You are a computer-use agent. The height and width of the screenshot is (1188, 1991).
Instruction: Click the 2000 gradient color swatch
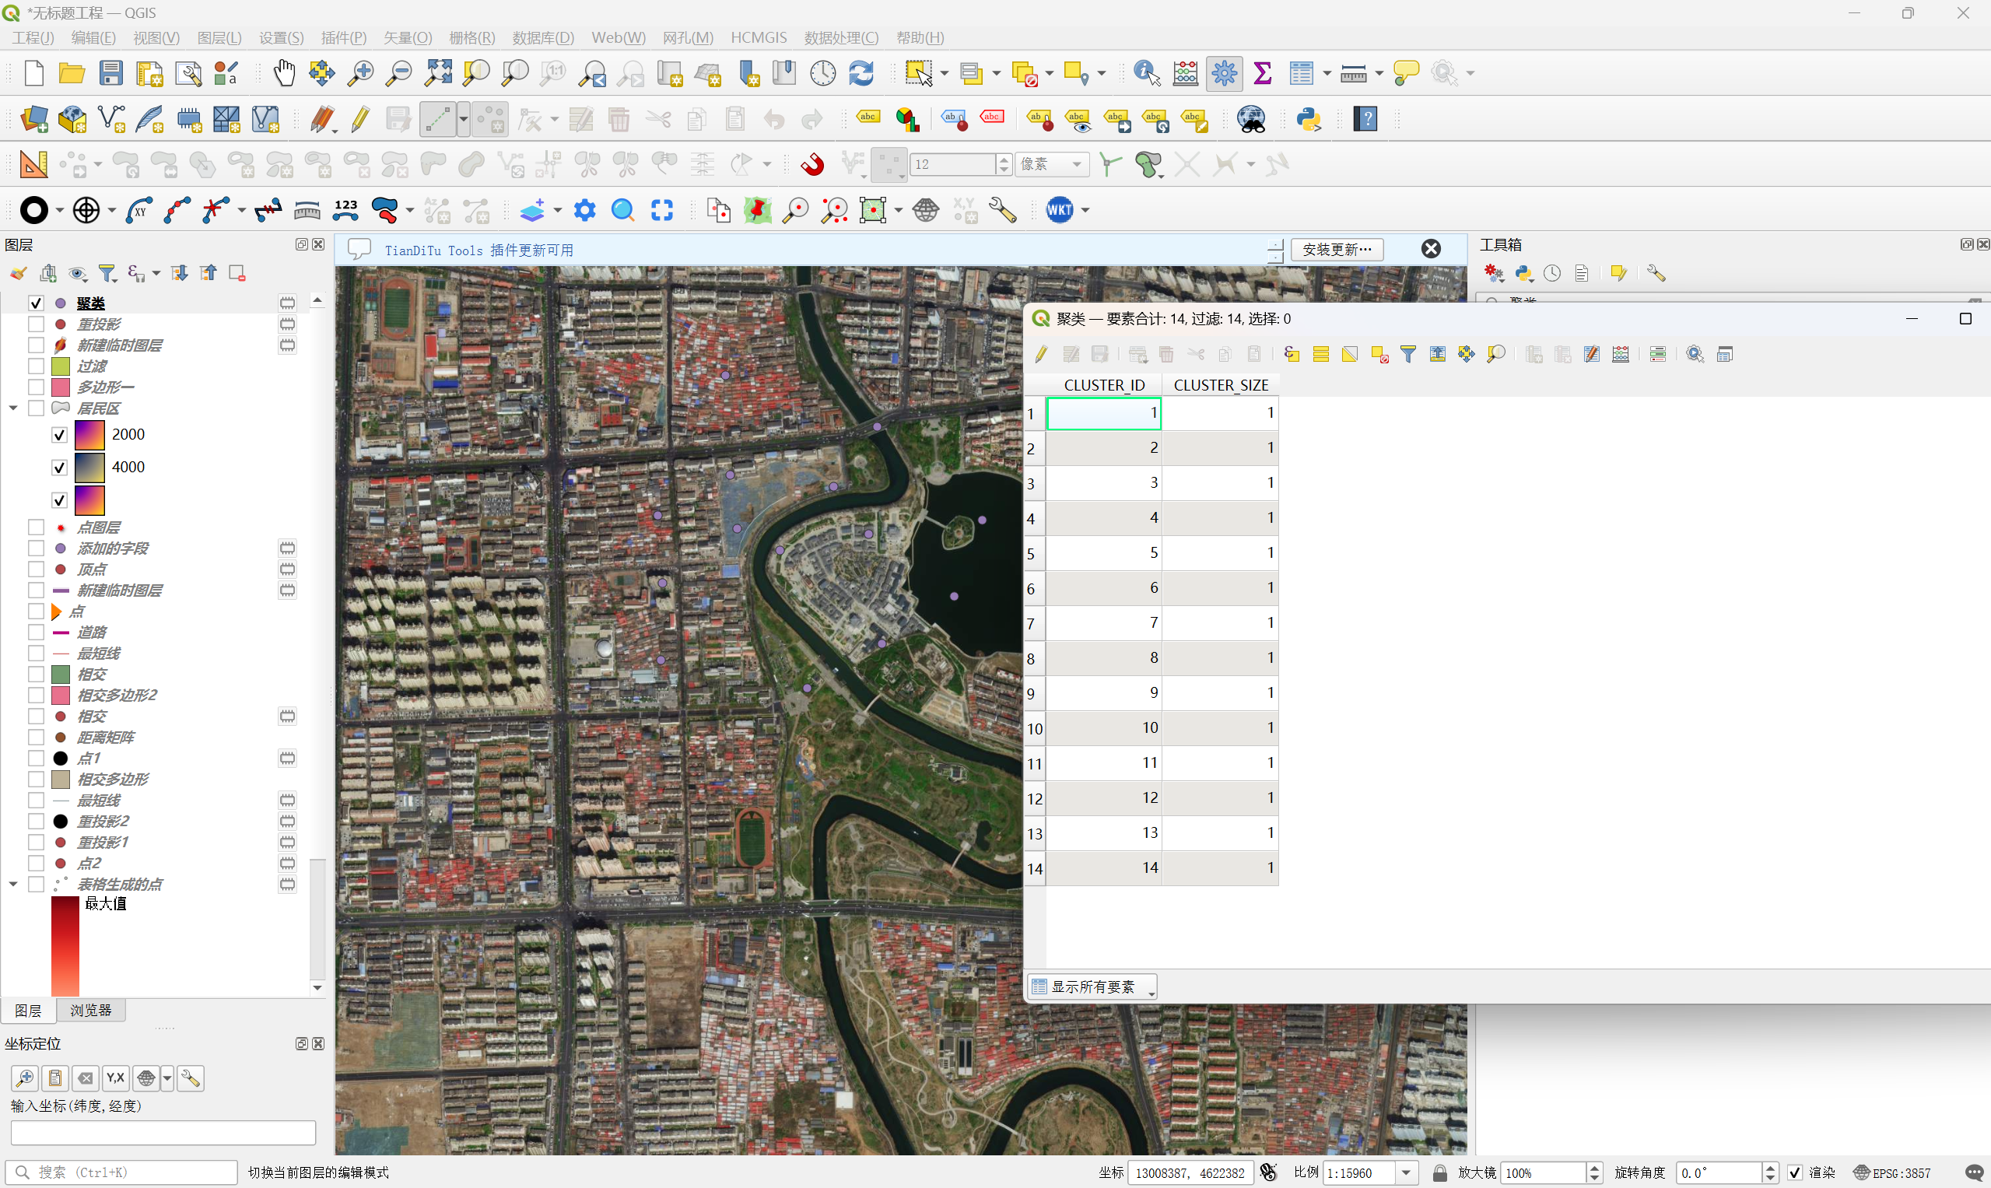[89, 435]
